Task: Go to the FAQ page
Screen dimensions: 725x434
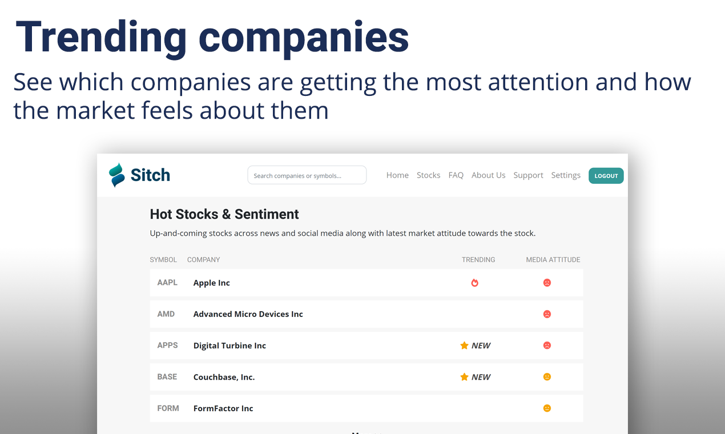Action: 456,175
